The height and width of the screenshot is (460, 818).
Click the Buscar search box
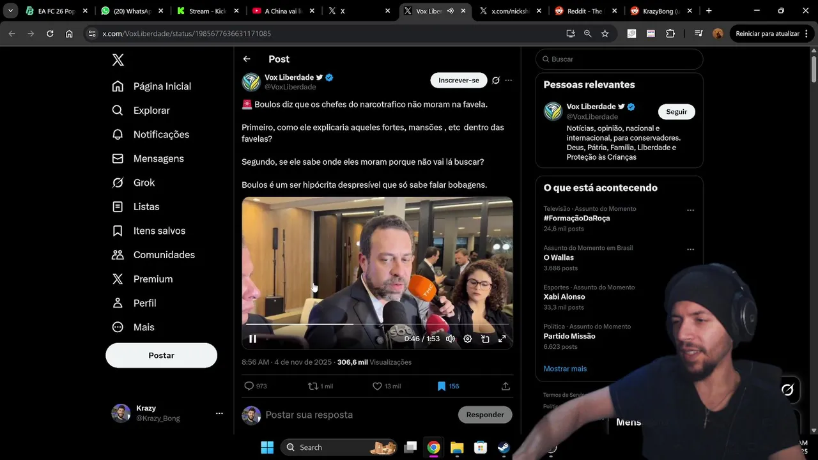point(619,59)
